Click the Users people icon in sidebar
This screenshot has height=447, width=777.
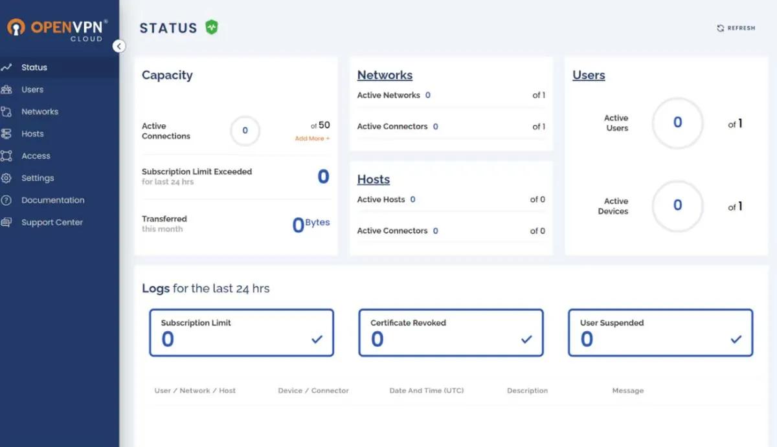(6, 89)
